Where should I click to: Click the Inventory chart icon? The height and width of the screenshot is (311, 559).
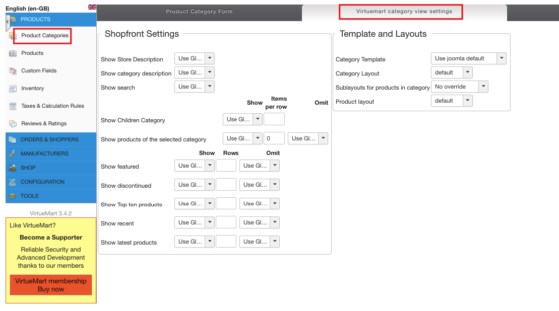click(13, 89)
